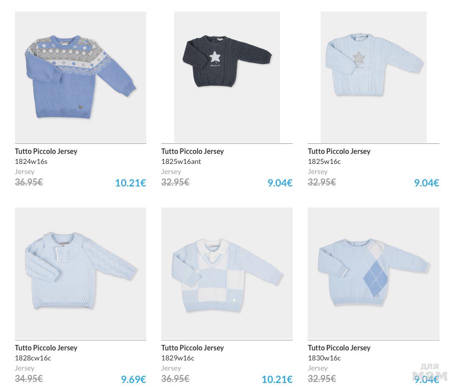Click Tutto Piccolo Jersey title above 1825w16c
This screenshot has height=388, width=455.
coord(339,151)
